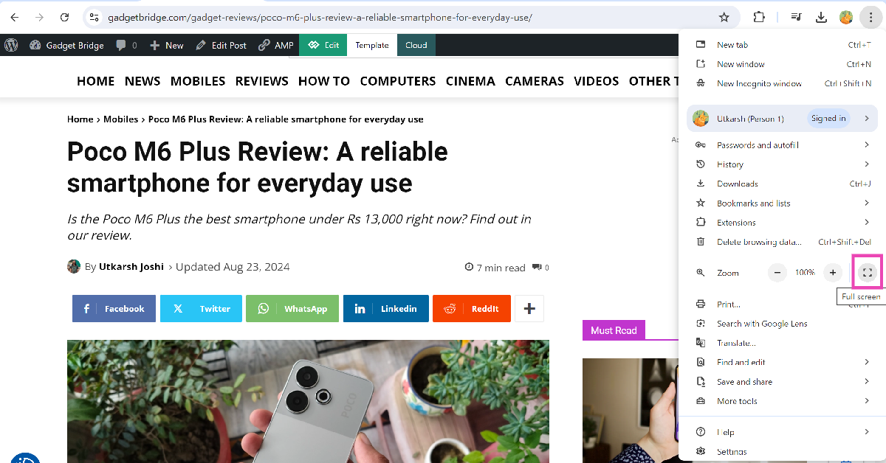886x463 pixels.
Task: Expand More tools submenu
Action: point(783,401)
